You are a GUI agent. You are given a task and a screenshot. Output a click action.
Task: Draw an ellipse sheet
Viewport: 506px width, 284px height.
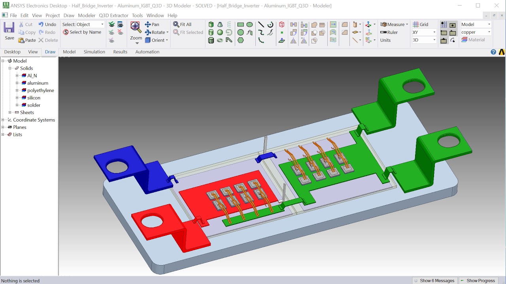click(x=249, y=24)
